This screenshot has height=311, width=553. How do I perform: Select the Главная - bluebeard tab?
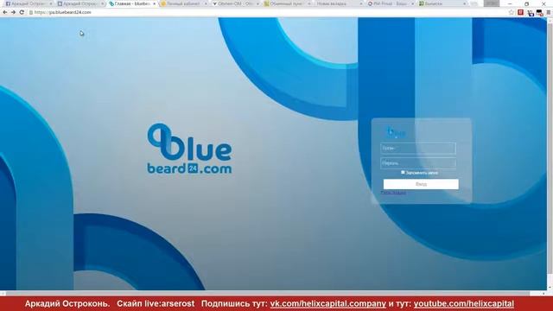click(x=131, y=3)
